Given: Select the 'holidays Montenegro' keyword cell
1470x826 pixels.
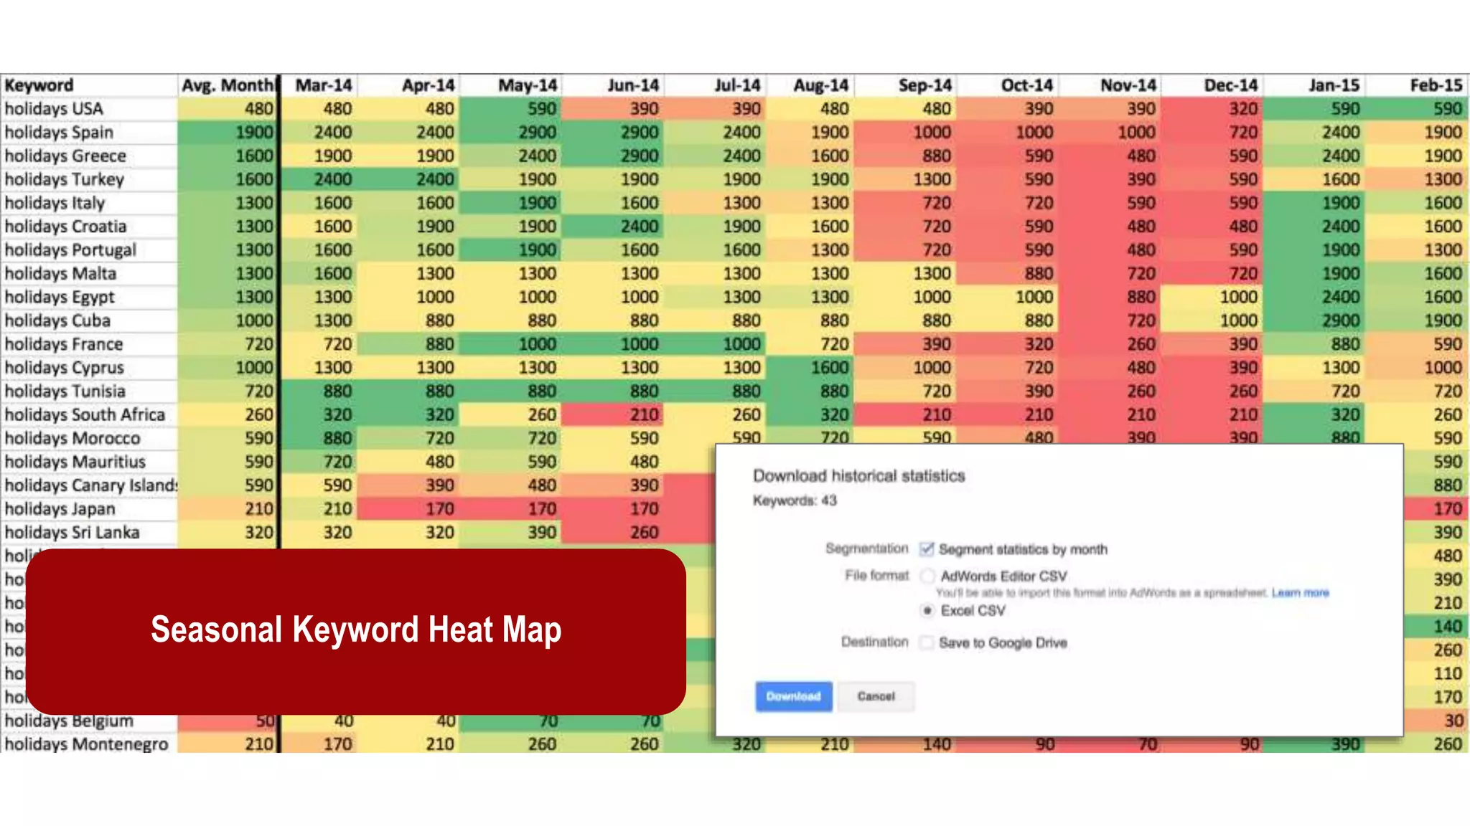Looking at the screenshot, I should (x=89, y=744).
